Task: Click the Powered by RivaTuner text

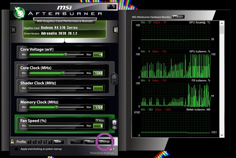Action: (x=102, y=153)
